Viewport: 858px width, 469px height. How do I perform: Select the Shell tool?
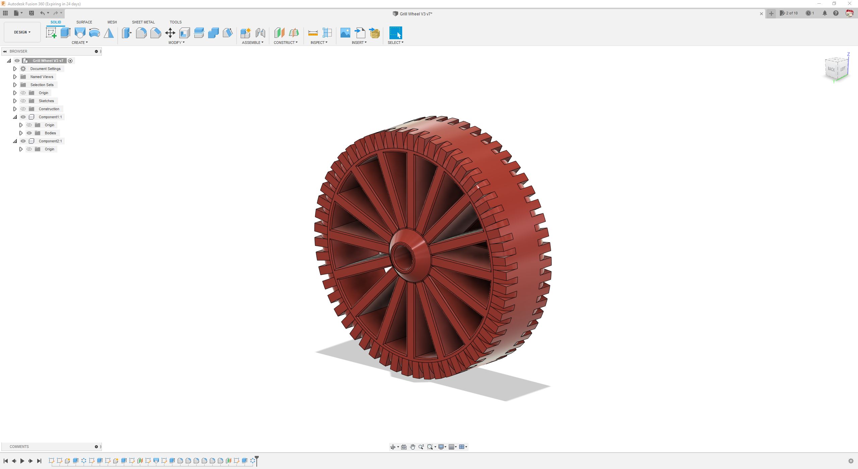(184, 33)
